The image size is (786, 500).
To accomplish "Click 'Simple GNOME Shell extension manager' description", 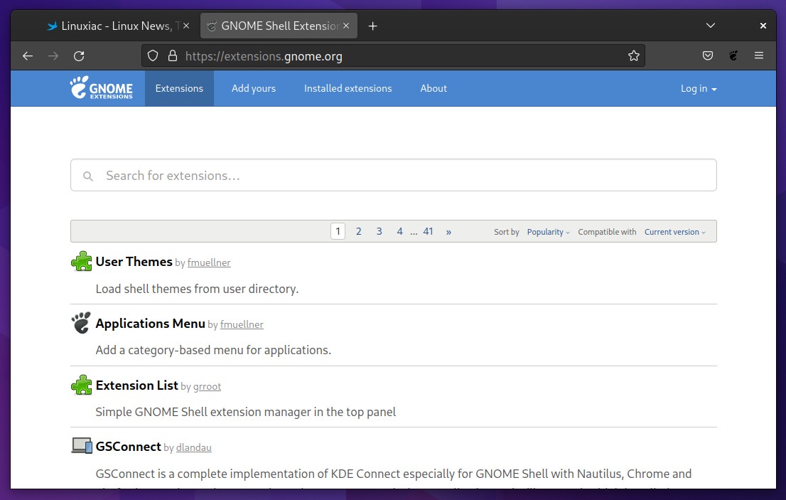I will tap(246, 412).
